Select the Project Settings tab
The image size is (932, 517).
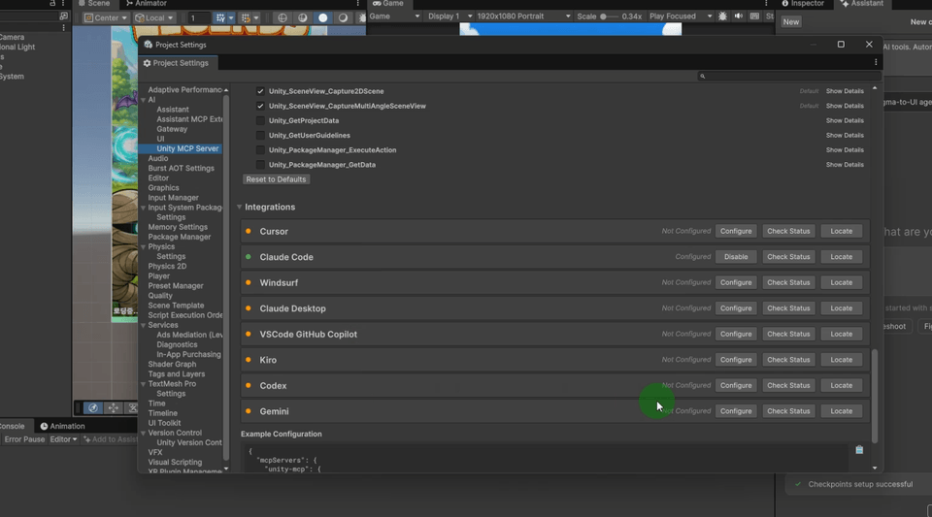pos(176,63)
